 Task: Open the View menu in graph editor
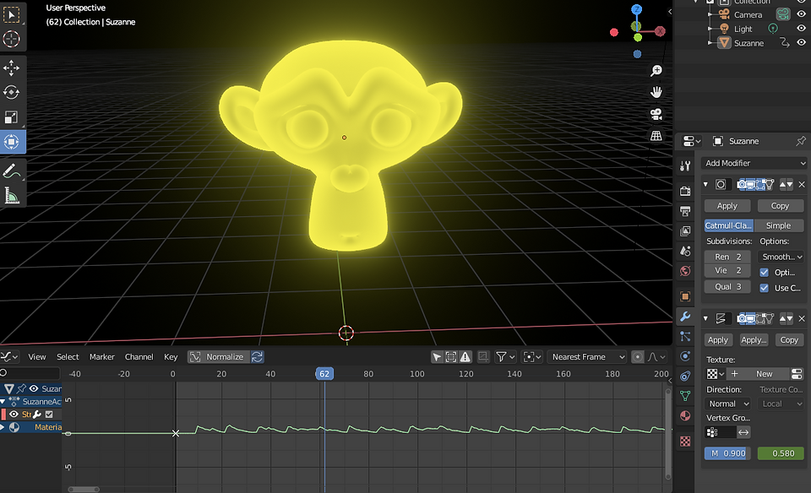[x=36, y=356]
